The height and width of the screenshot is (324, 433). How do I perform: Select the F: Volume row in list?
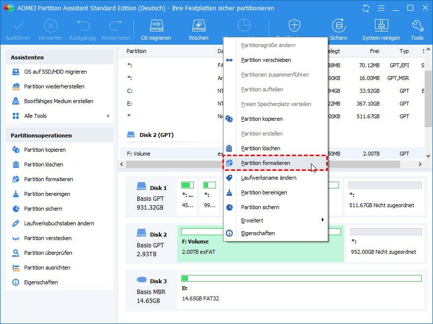click(272, 154)
